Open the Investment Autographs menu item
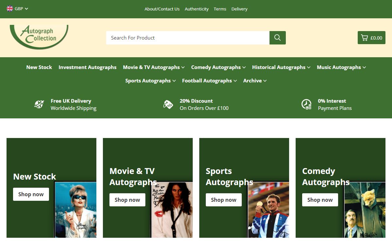 [88, 67]
